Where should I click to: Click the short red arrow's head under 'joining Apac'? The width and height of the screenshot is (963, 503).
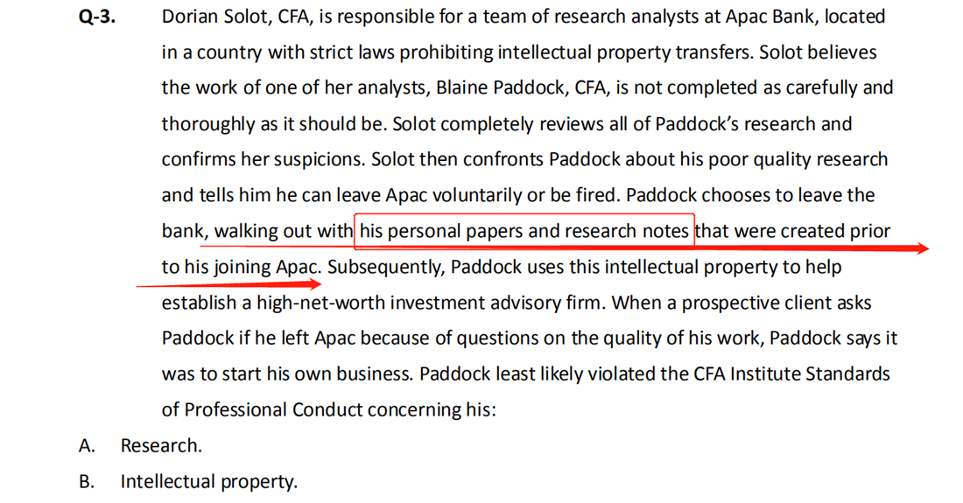313,283
